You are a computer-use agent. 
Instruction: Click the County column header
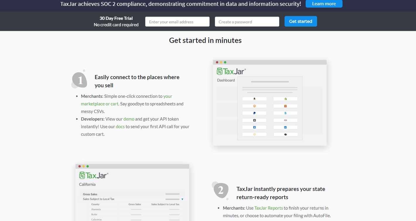click(95, 204)
